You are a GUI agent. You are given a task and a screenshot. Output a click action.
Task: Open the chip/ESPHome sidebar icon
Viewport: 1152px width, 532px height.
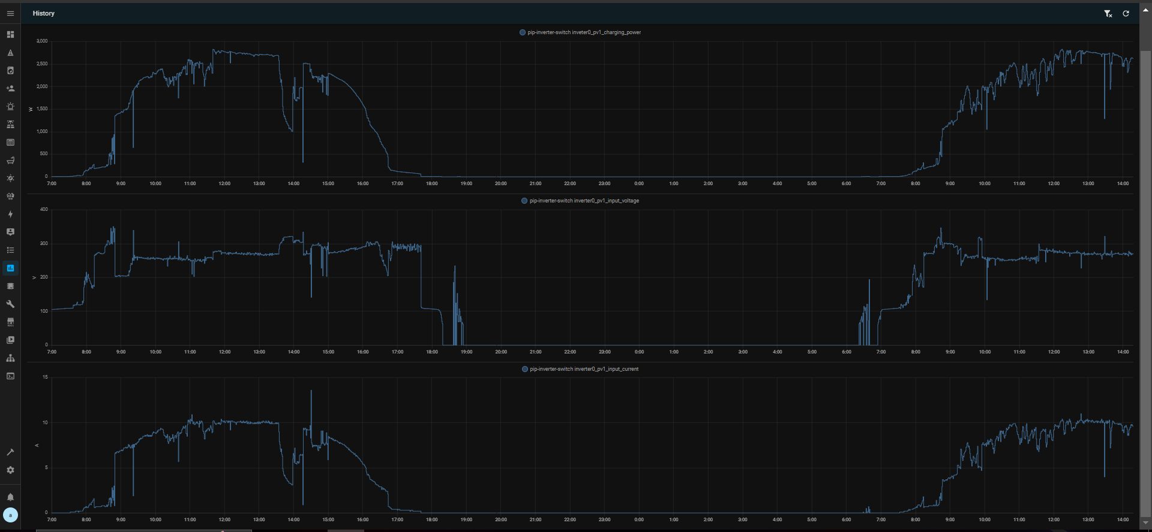(x=10, y=286)
